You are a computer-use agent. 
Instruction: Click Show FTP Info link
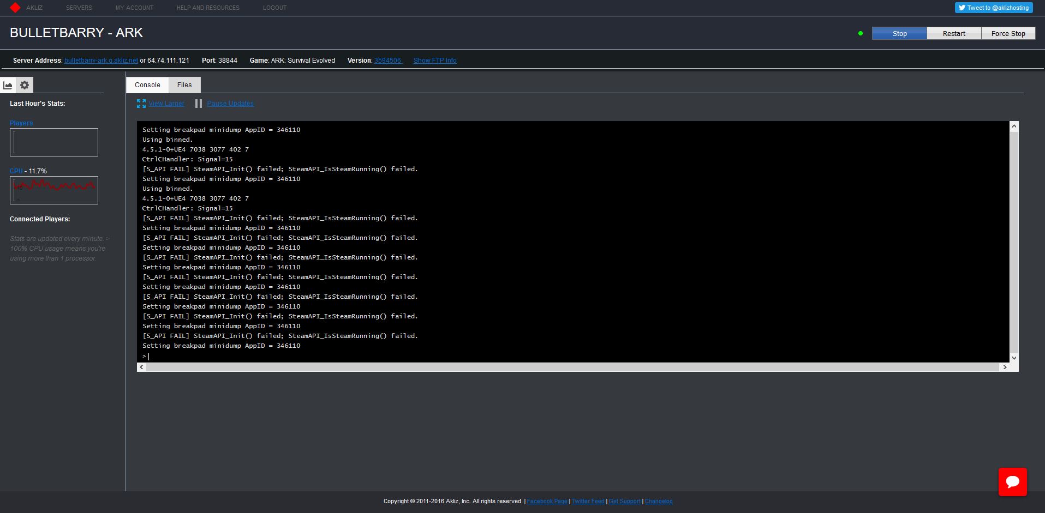pos(435,61)
